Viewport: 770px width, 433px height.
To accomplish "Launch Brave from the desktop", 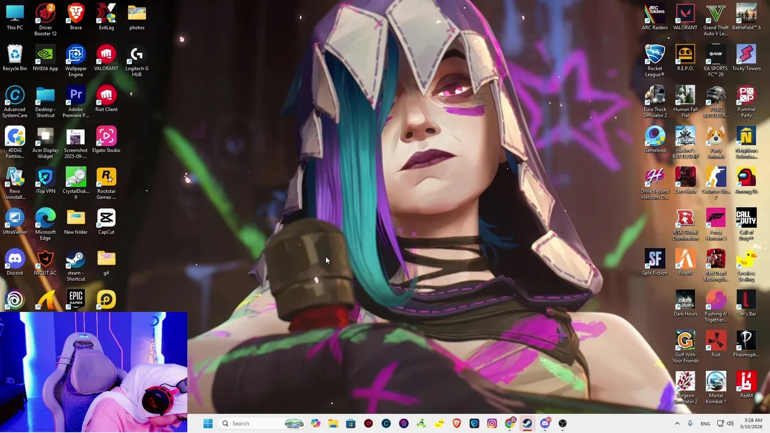I will pos(76,17).
